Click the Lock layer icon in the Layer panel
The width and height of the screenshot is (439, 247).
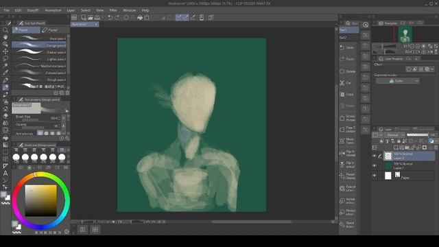click(399, 141)
